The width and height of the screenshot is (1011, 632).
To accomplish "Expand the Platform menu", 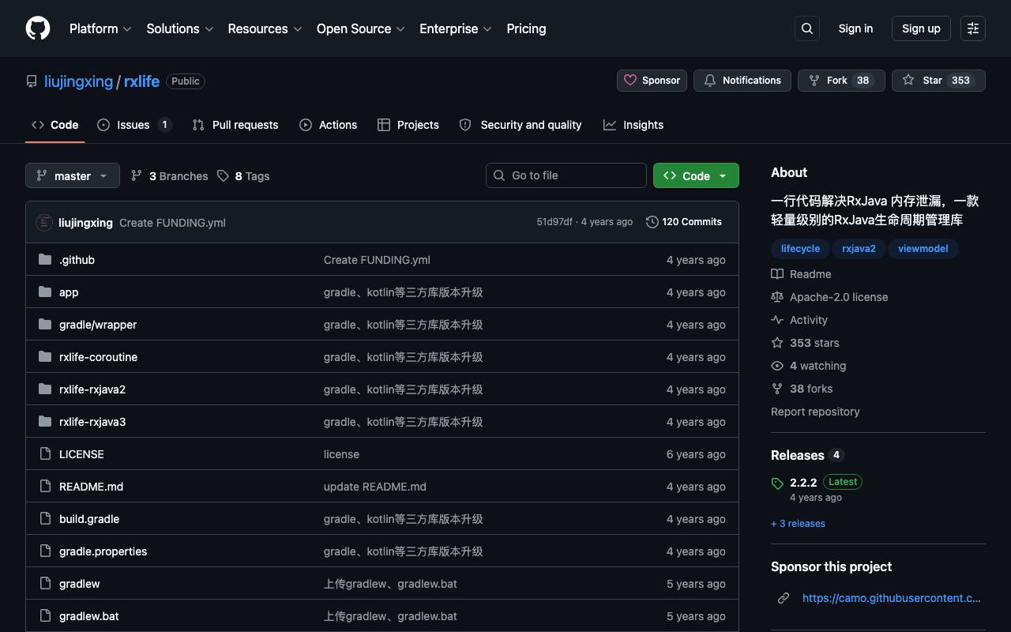I will 100,28.
